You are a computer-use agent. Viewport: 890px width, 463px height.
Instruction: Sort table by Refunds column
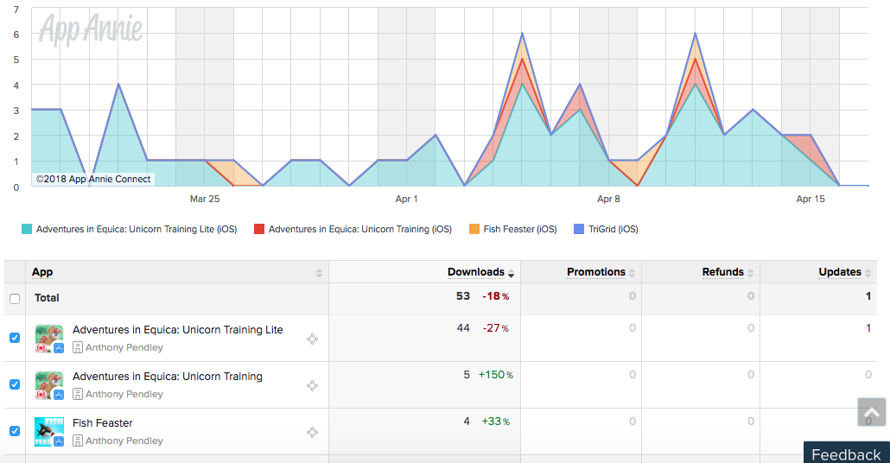coord(728,272)
